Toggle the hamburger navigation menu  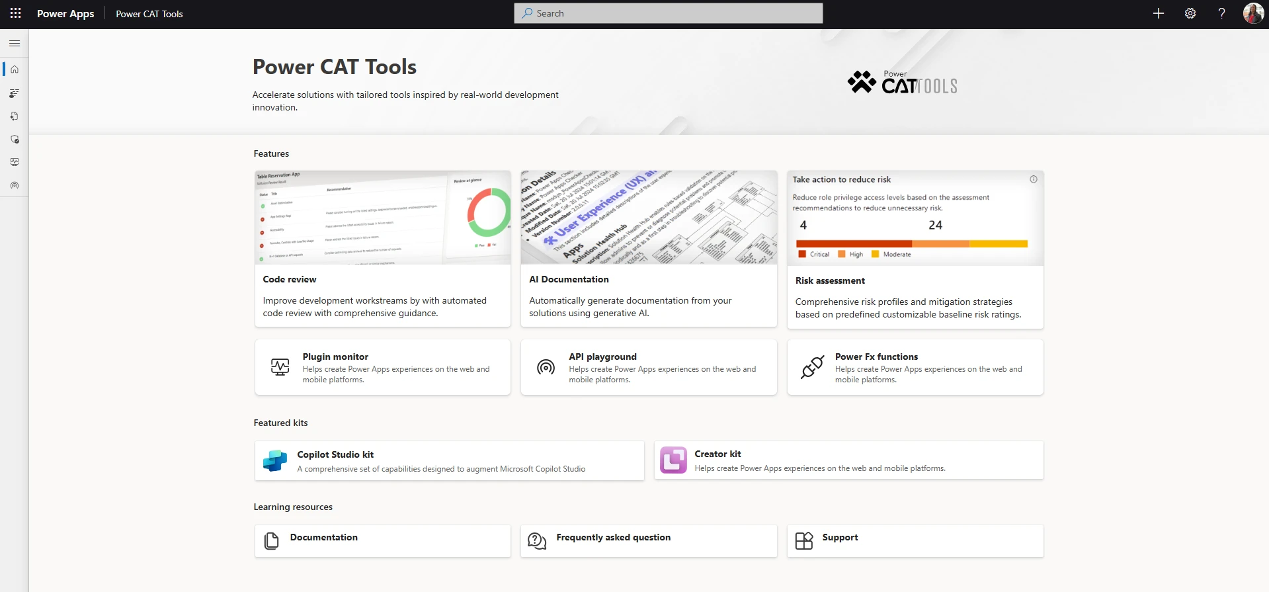[x=15, y=44]
